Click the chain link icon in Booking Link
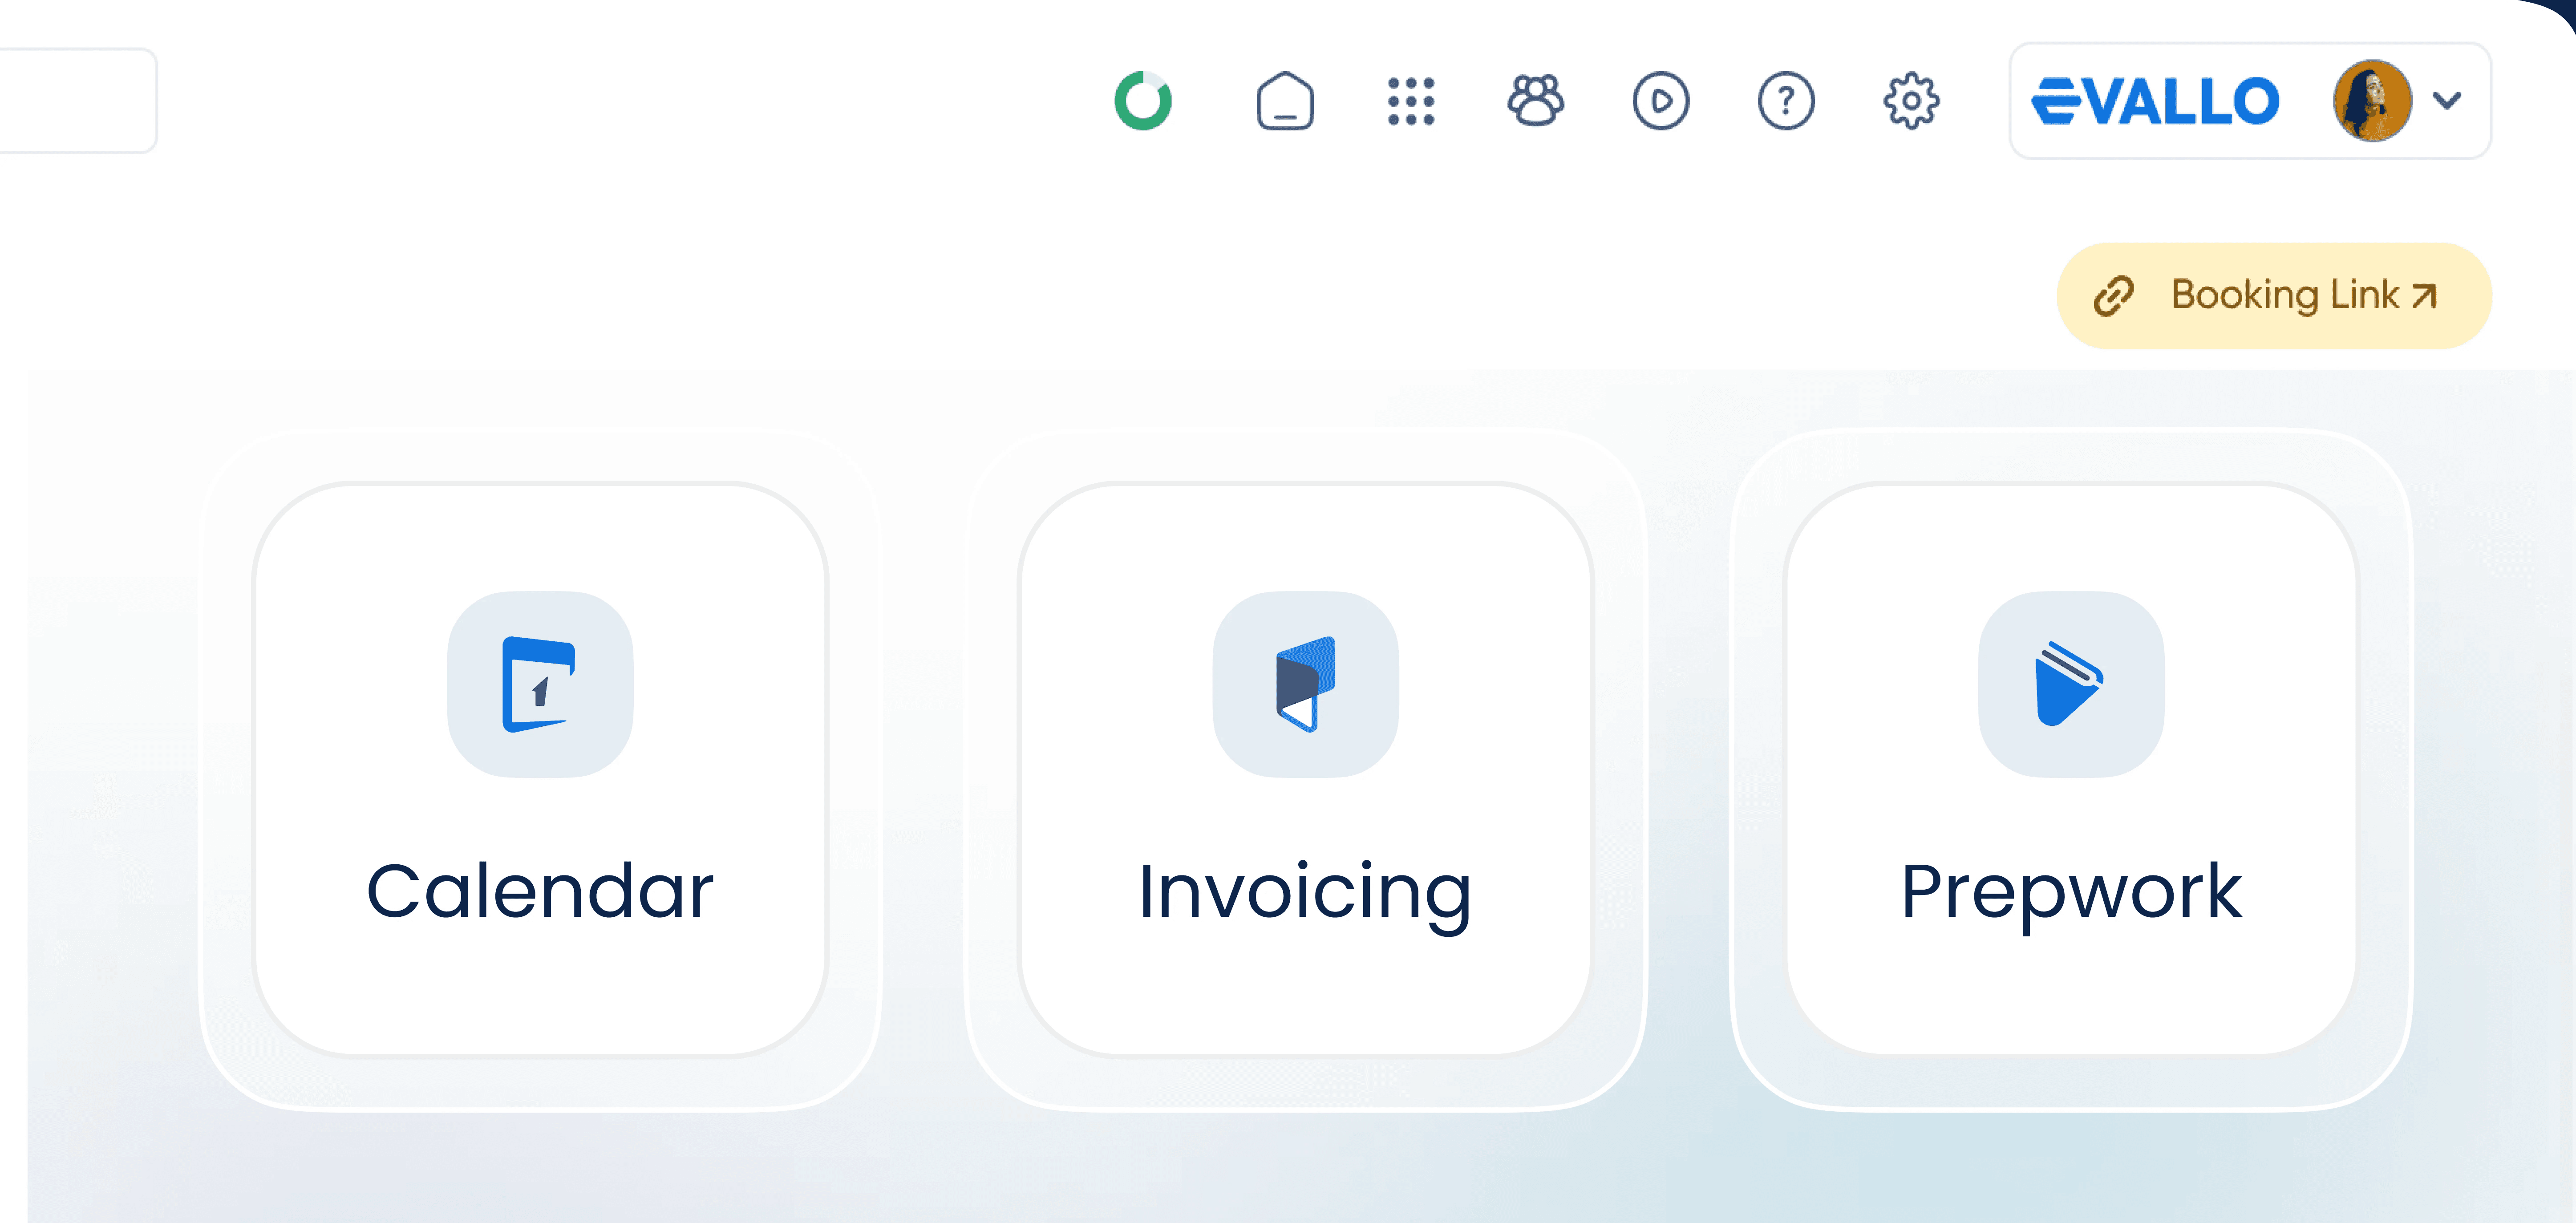Image resolution: width=2576 pixels, height=1223 pixels. [2114, 296]
